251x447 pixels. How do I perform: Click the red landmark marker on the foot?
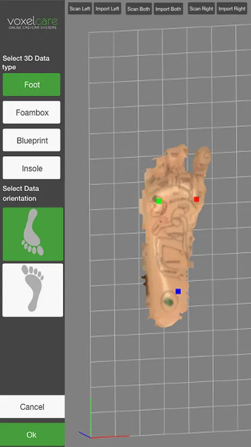coord(196,199)
